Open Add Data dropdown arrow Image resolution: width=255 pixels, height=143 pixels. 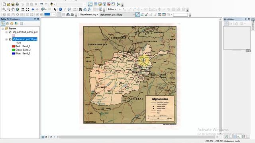55,4
